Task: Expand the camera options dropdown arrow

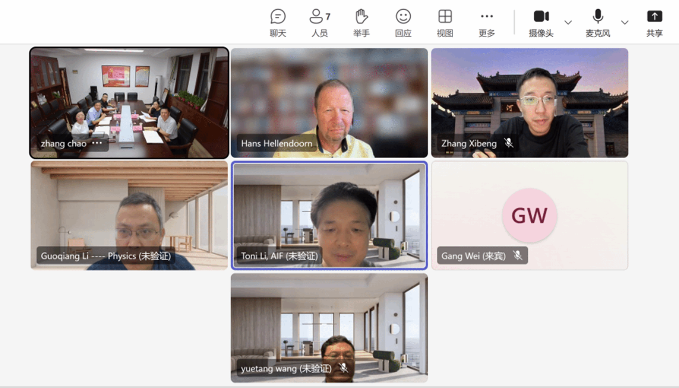Action: point(568,23)
